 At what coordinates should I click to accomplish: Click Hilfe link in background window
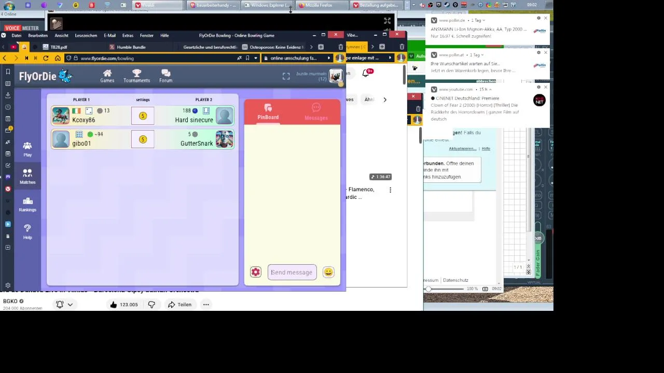click(x=486, y=149)
